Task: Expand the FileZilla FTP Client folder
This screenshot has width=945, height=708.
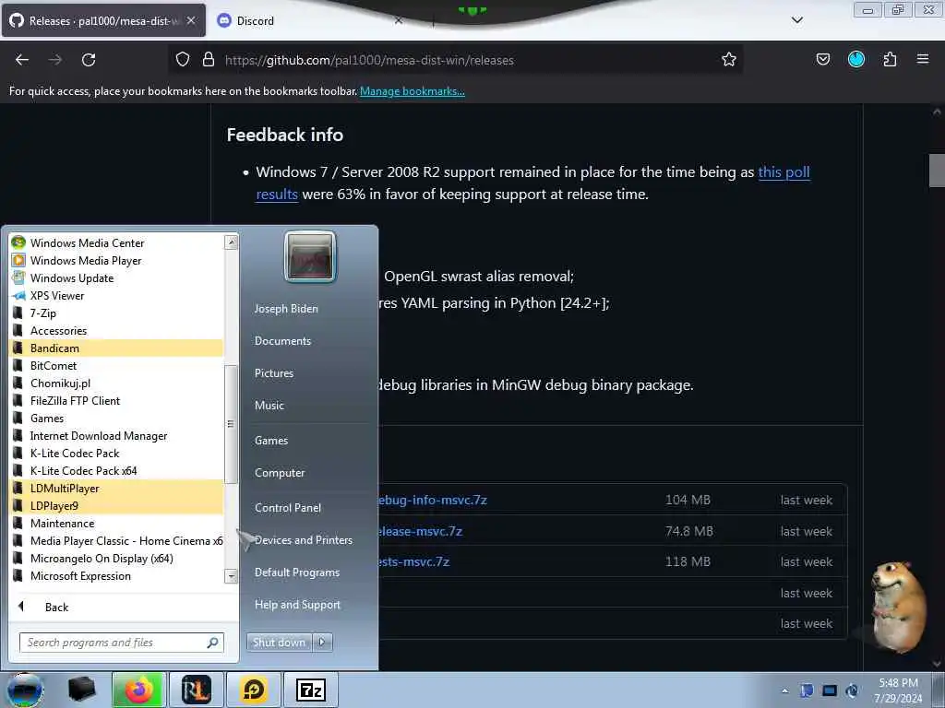Action: [116, 400]
